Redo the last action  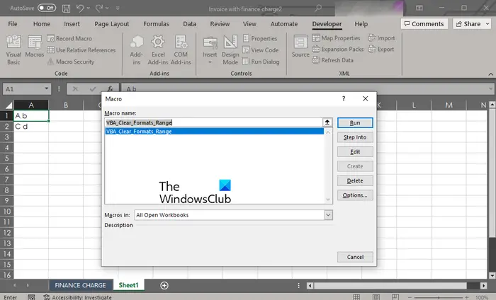pos(99,8)
